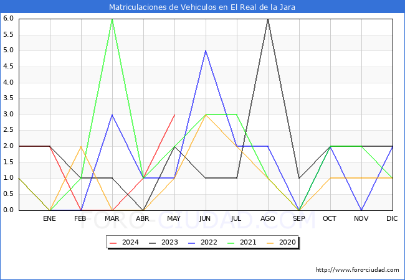Click the MAR month axis label
Image resolution: width=405 pixels, height=280 pixels.
[x=112, y=218]
